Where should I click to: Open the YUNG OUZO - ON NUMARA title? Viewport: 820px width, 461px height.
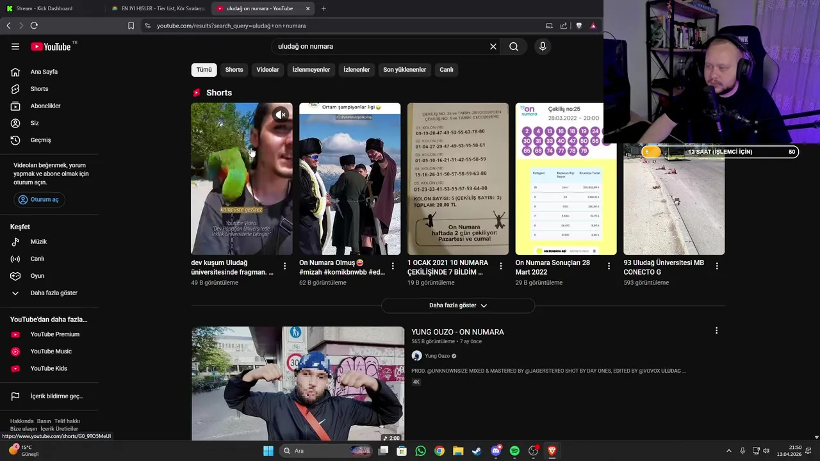coord(457,332)
